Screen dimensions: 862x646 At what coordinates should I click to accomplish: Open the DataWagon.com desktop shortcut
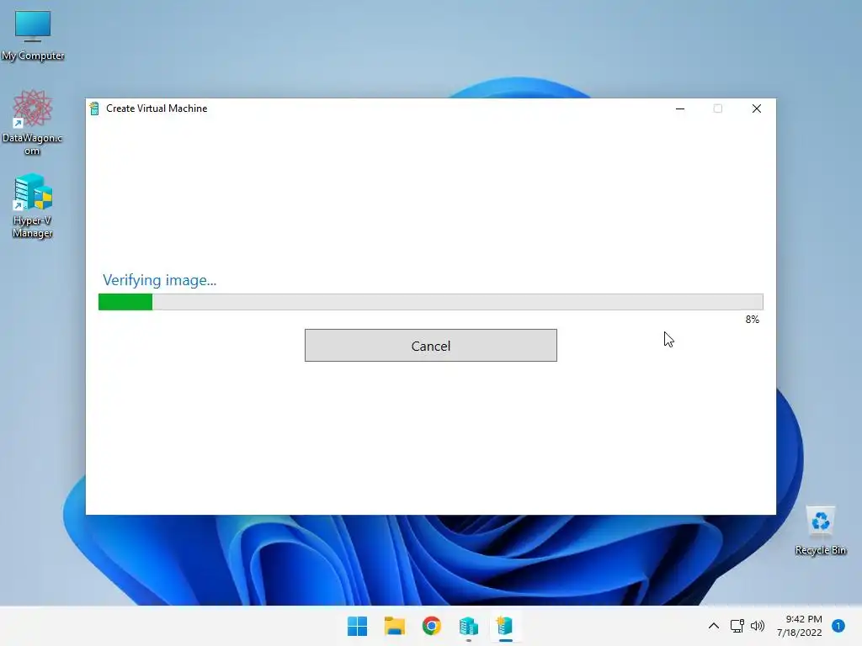coord(33,123)
